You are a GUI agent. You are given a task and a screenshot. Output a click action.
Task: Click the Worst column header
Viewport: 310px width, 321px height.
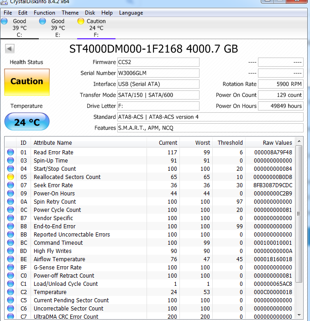click(x=196, y=142)
